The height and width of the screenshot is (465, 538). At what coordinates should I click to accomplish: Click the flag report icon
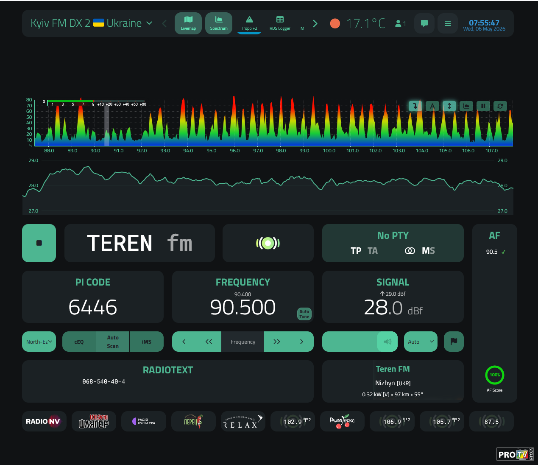click(454, 342)
